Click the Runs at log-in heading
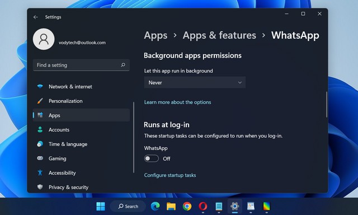This screenshot has height=215, width=358. [167, 125]
